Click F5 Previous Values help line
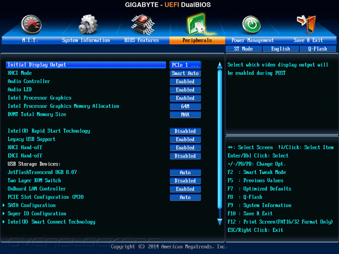This screenshot has width=339, height=254. click(255, 180)
